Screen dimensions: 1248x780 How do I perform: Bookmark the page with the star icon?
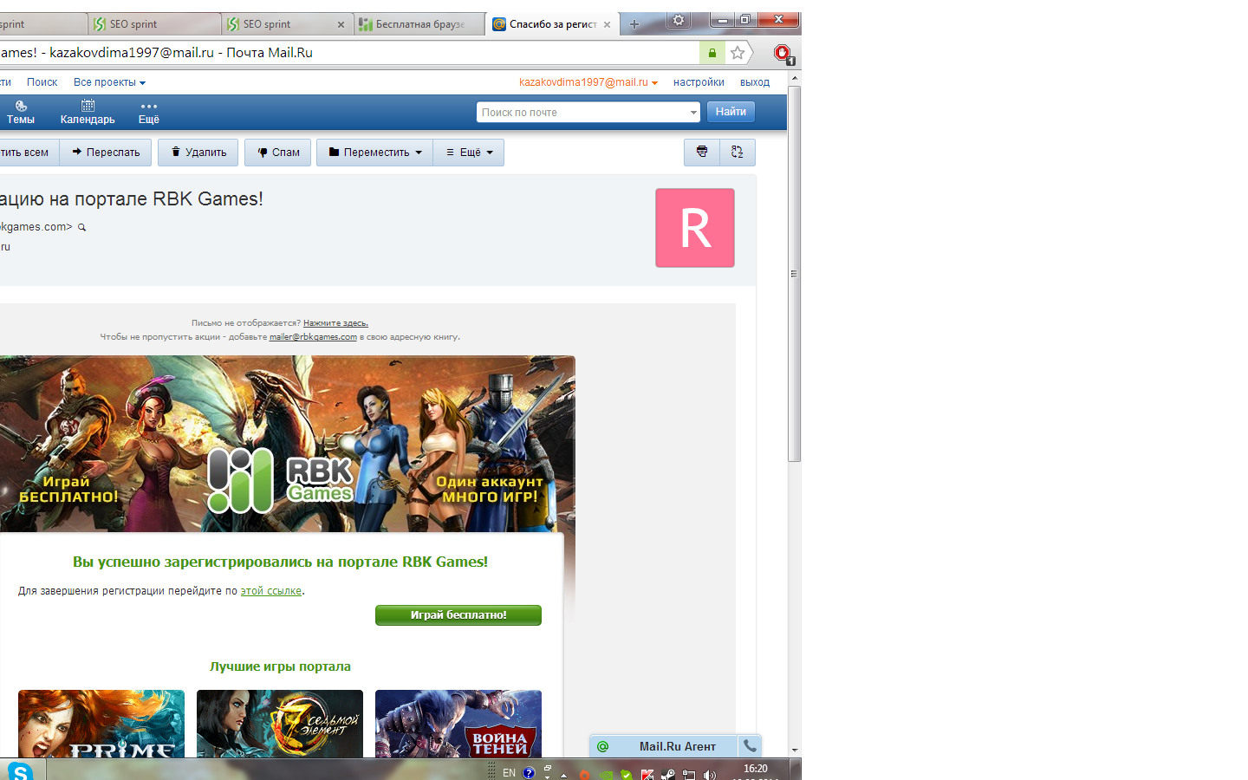click(x=738, y=53)
